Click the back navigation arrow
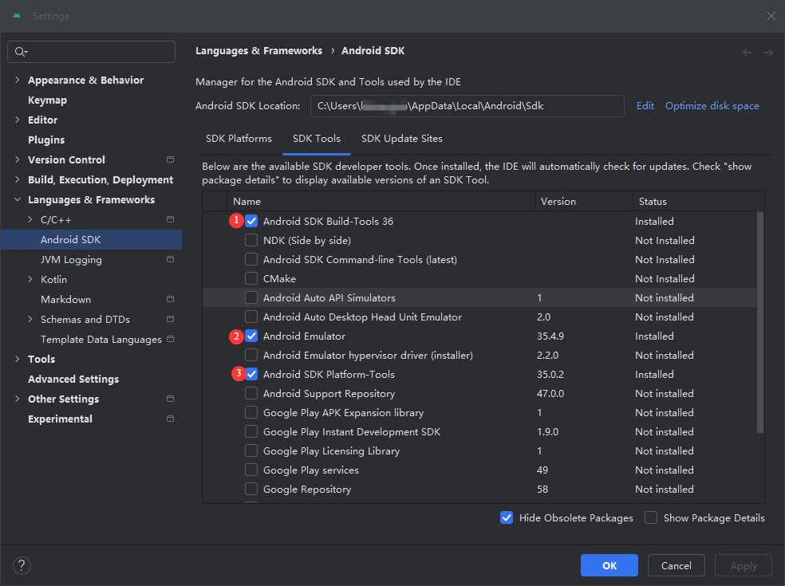Viewport: 785px width, 586px height. [747, 53]
